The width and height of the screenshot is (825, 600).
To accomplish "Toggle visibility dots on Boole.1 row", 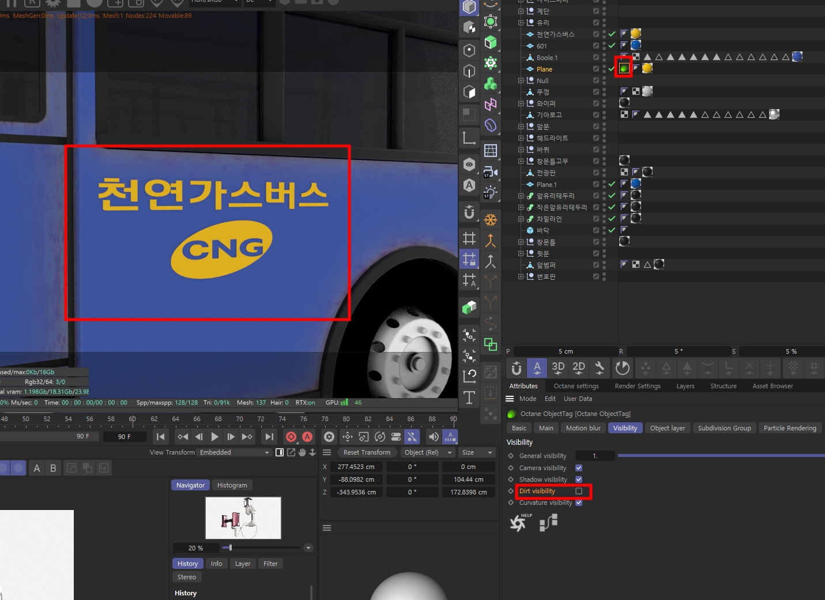I will tap(604, 57).
